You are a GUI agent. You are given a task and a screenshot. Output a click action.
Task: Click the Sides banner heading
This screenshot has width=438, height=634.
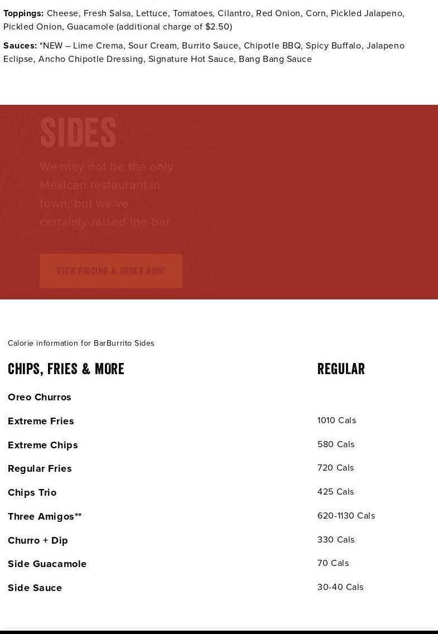78,133
